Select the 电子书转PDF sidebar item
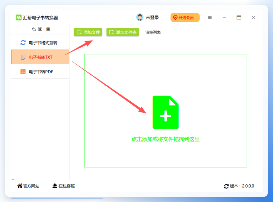The height and width of the screenshot is (202, 273). coord(40,72)
